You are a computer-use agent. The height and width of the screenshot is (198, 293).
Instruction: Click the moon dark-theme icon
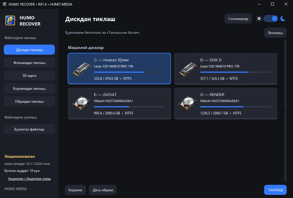tap(283, 19)
